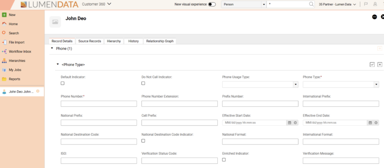
Task: Click Effective Start Date input
Action: point(255,123)
